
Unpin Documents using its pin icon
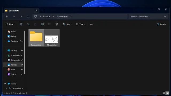tap(22, 60)
